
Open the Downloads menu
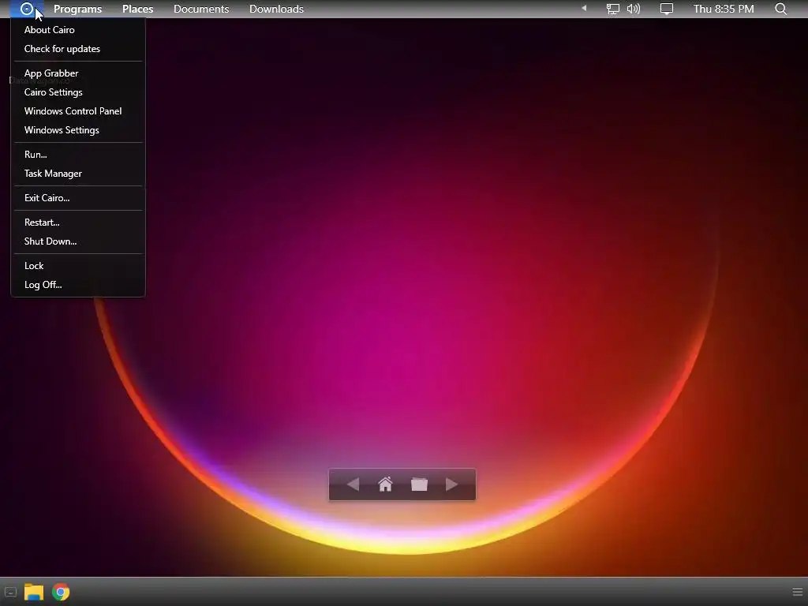pyautogui.click(x=276, y=9)
